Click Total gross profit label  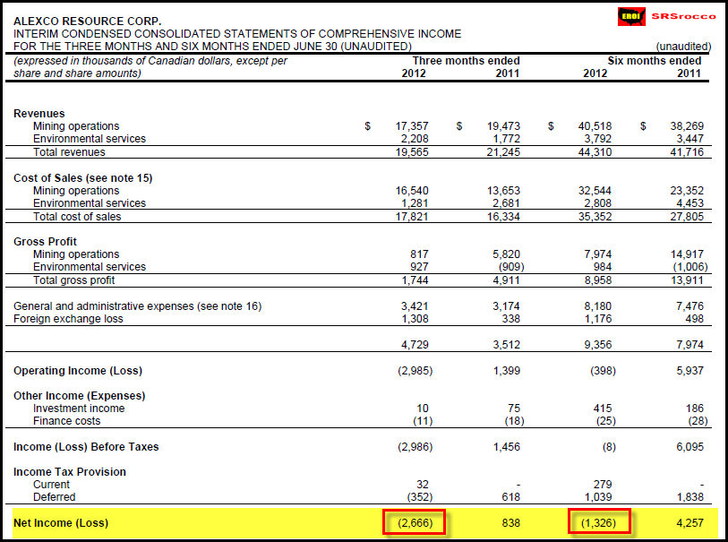pyautogui.click(x=73, y=280)
